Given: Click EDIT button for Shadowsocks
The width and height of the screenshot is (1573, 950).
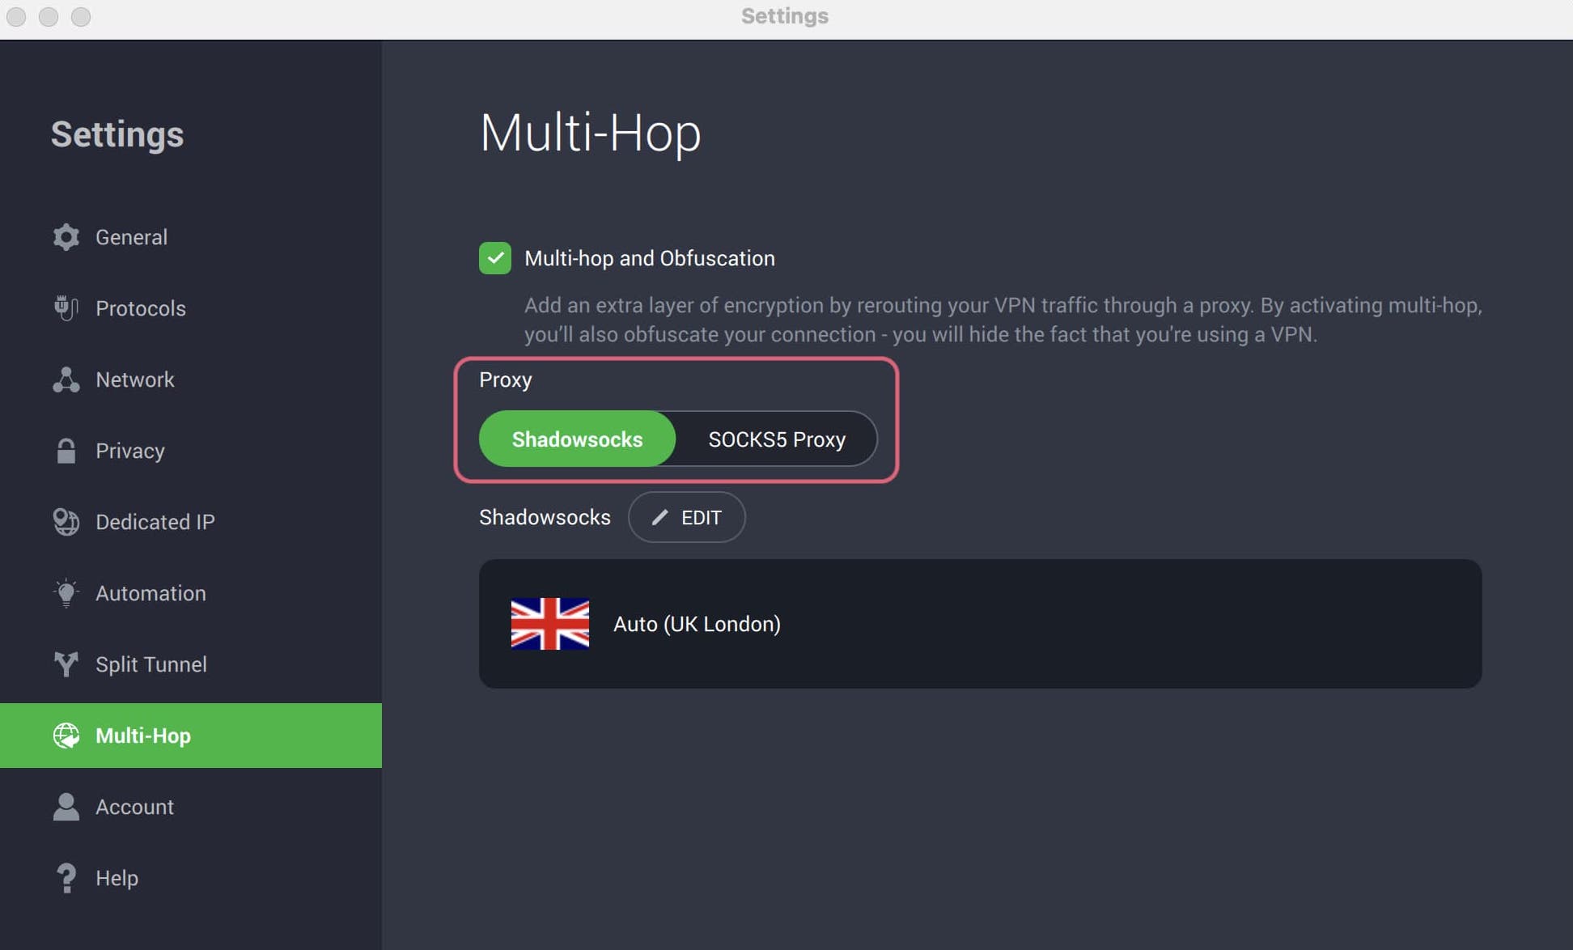Looking at the screenshot, I should (x=685, y=516).
